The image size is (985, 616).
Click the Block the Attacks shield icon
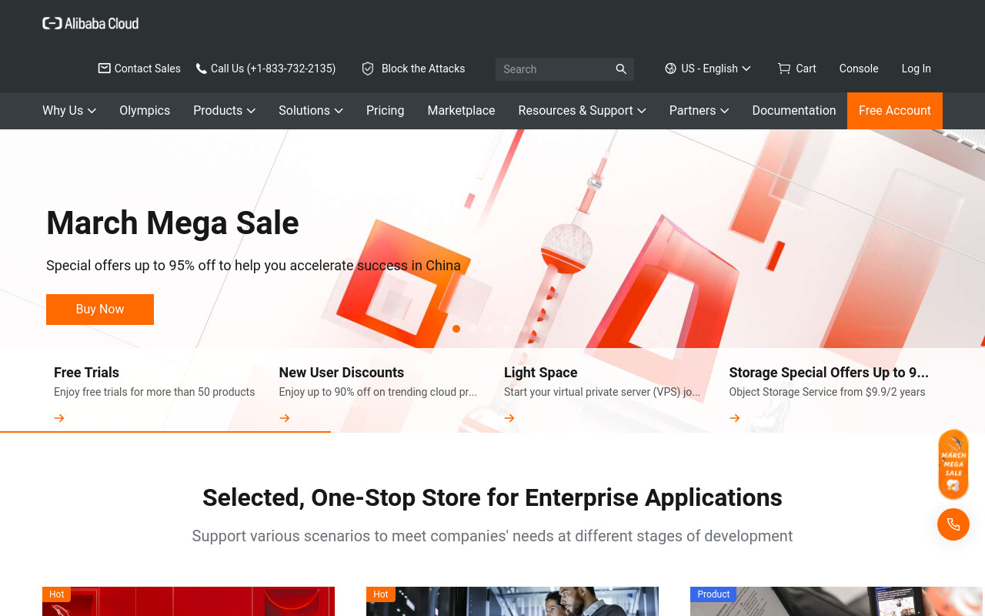click(x=368, y=69)
